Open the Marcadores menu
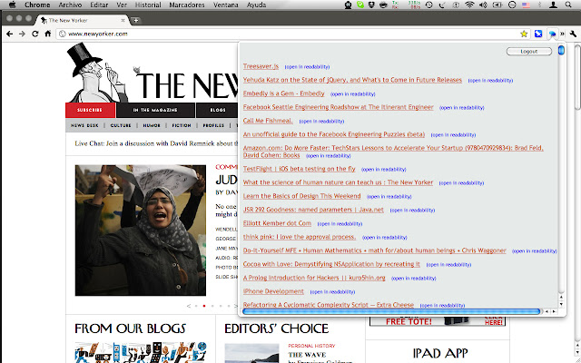 [x=187, y=5]
